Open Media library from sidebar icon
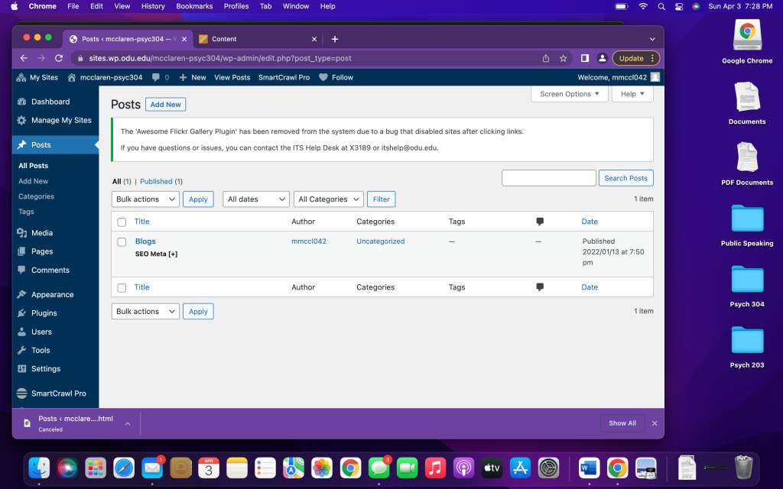783x489 pixels. point(21,233)
